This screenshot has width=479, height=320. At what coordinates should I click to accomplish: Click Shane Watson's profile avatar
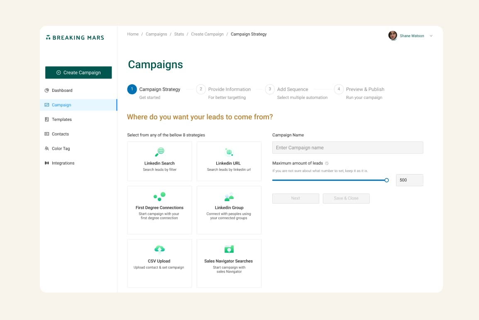point(393,36)
